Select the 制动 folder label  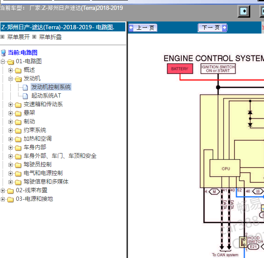29,121
